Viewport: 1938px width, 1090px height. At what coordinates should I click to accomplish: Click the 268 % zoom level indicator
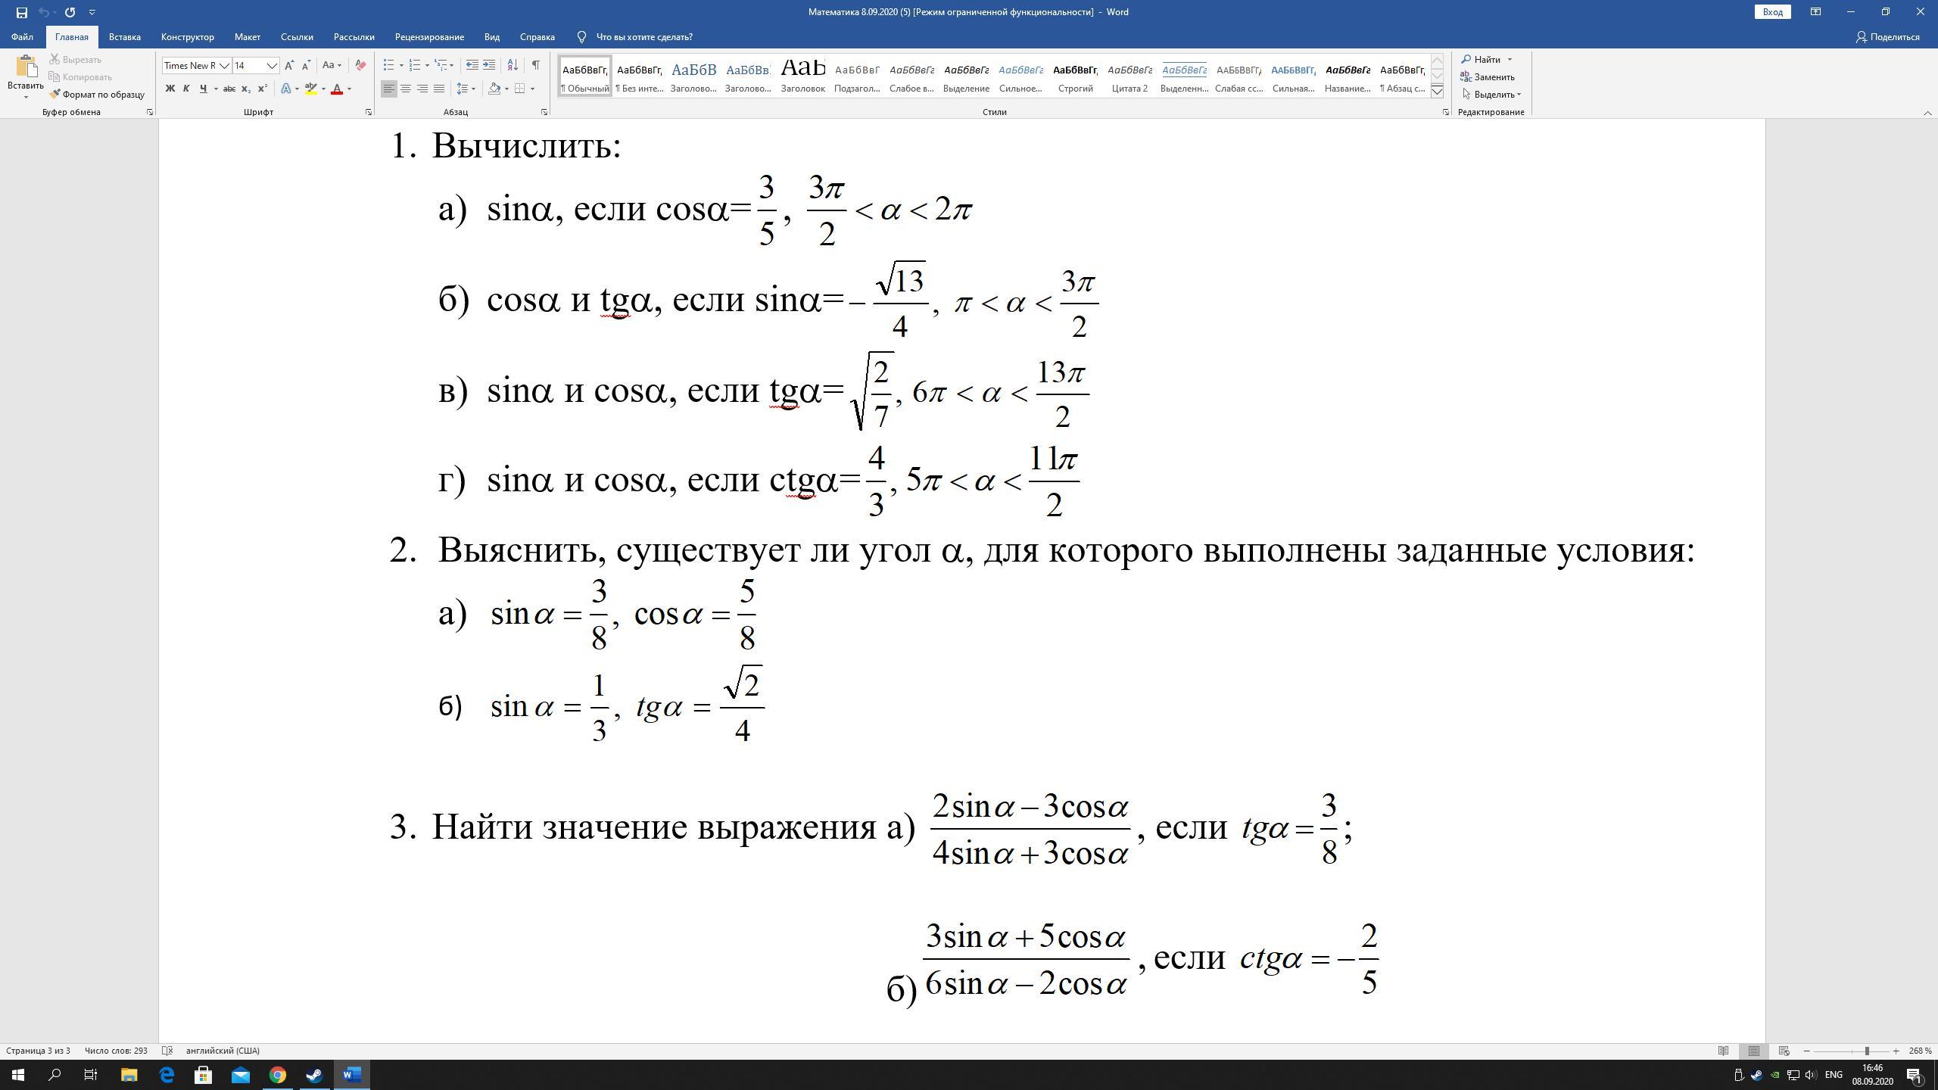tap(1920, 1051)
